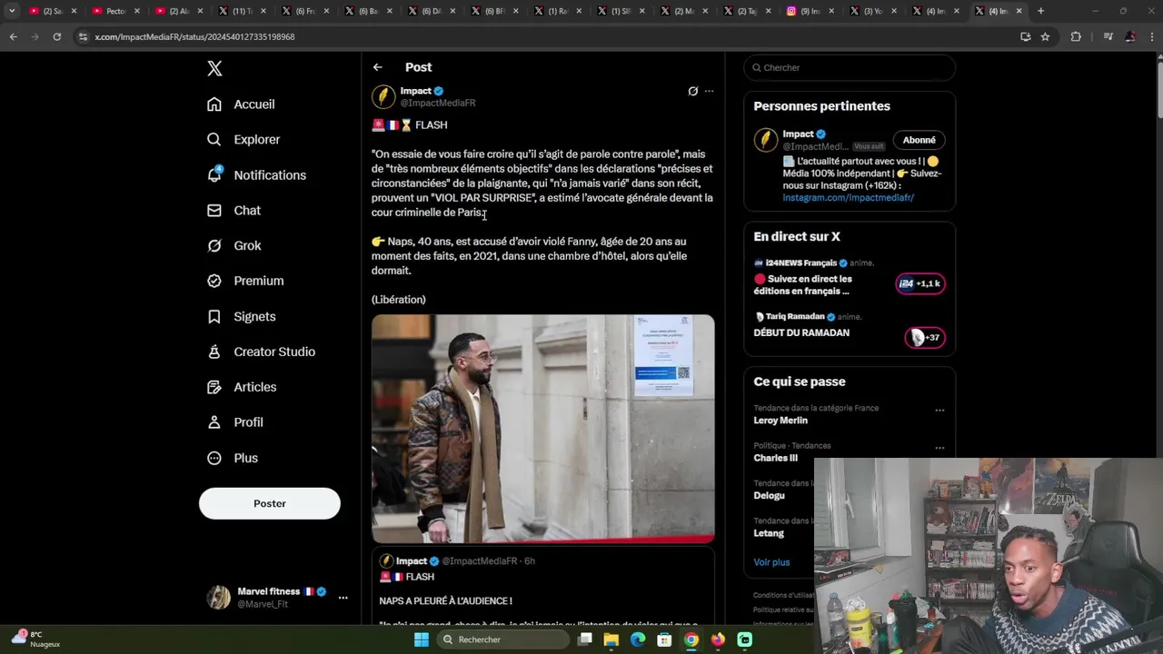
Task: Open Creator Studio in the sidebar
Action: tap(261, 352)
